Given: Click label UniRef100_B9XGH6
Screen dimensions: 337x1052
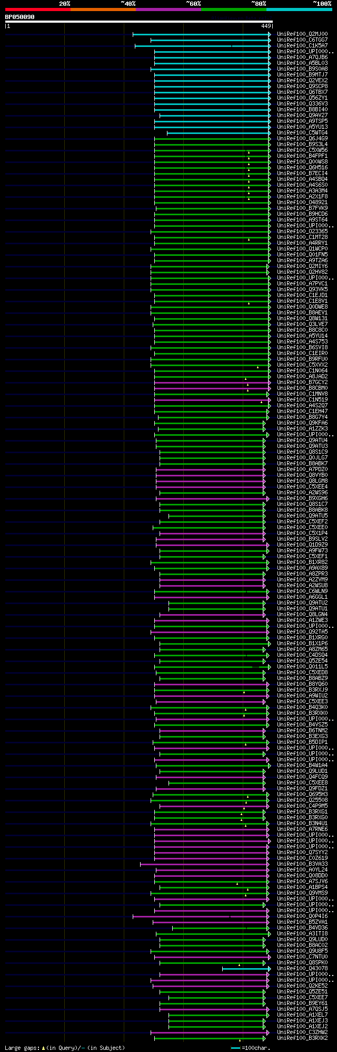Looking at the screenshot, I should click(302, 498).
